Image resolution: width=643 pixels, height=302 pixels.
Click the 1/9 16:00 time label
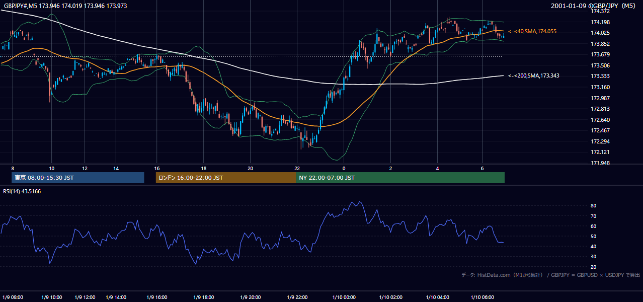click(157, 297)
